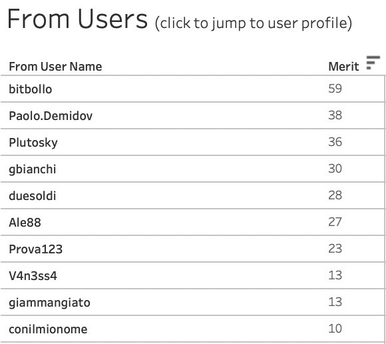Click the From Users title text
Viewport: 386px width, 344px height.
coord(78,19)
